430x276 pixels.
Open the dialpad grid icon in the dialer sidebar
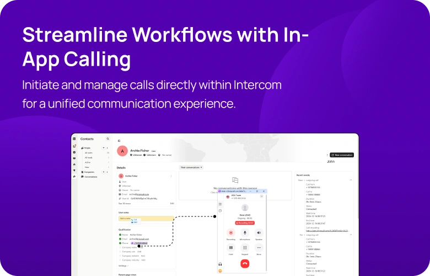(220, 204)
